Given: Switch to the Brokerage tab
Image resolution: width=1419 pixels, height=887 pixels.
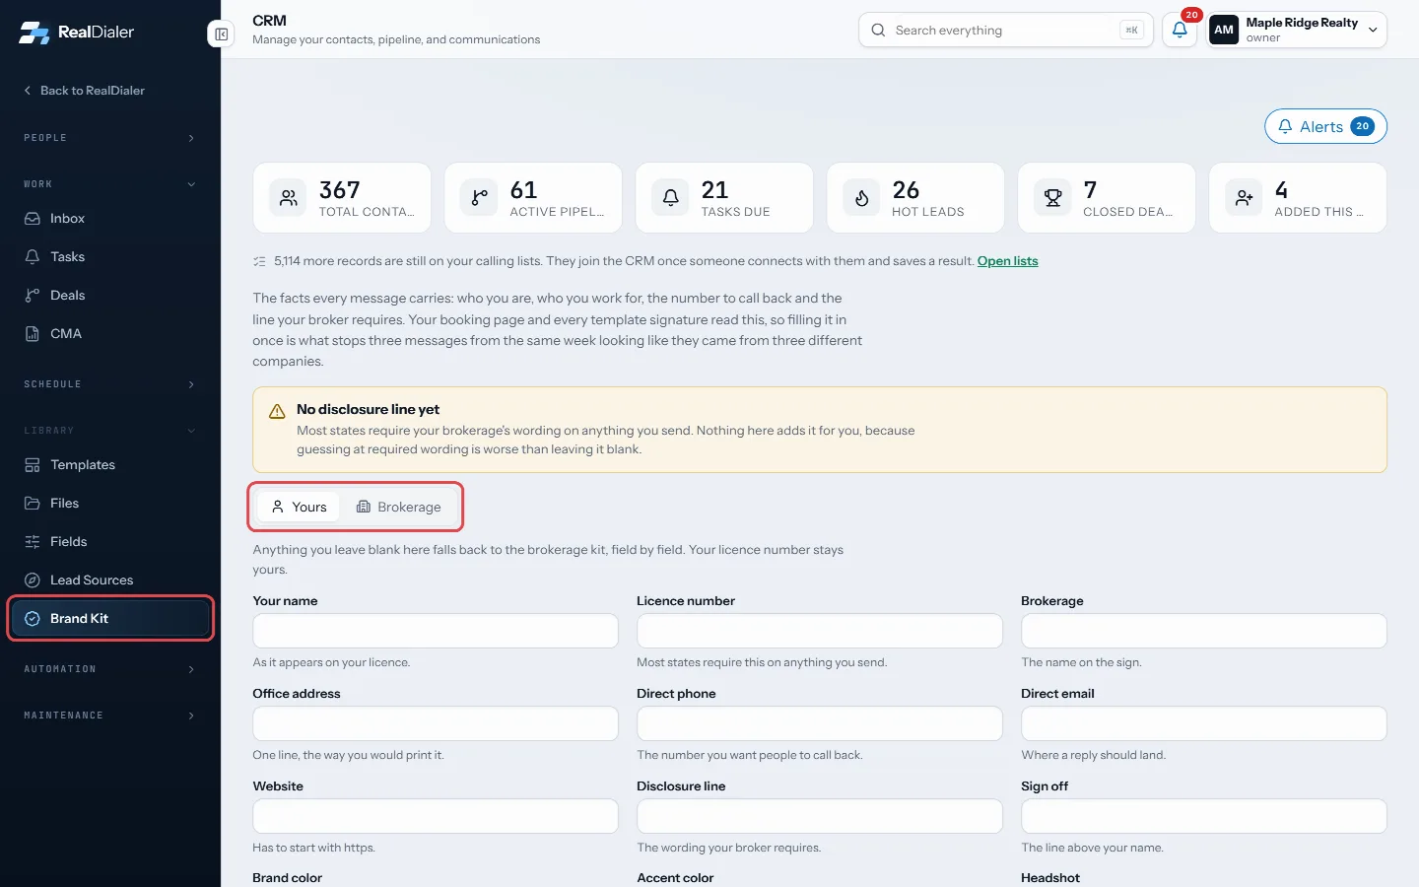Looking at the screenshot, I should [x=398, y=508].
